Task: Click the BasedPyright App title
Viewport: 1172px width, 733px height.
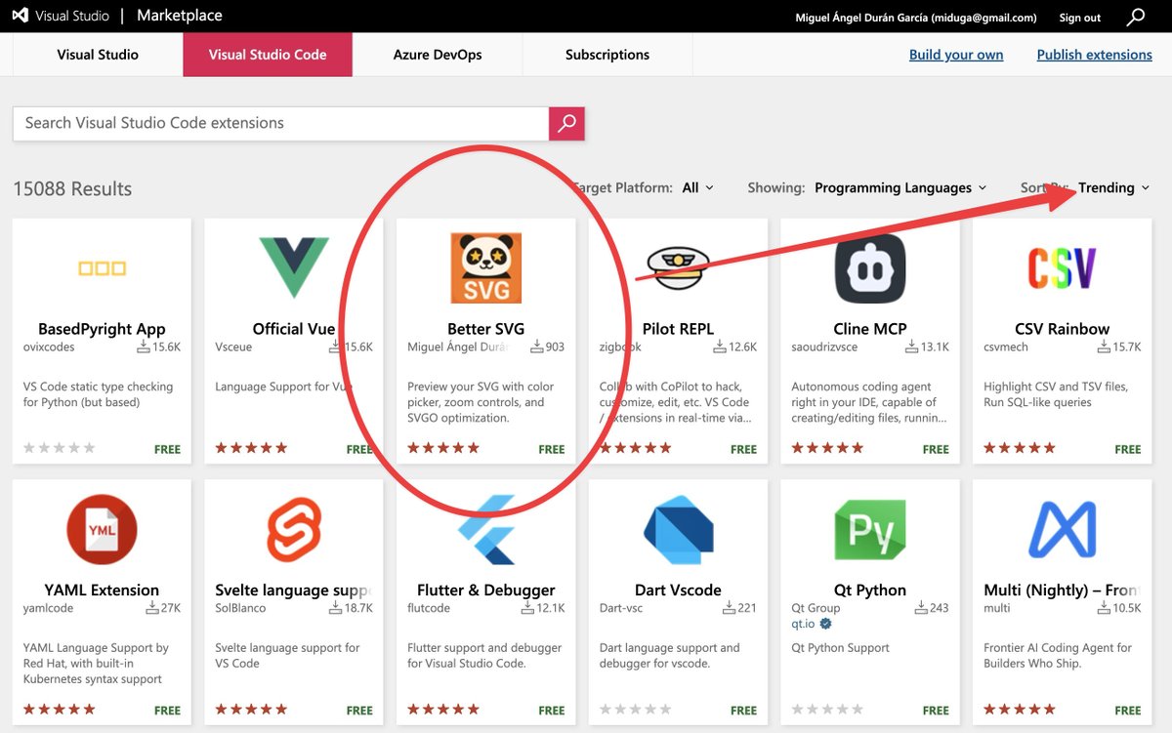Action: click(102, 329)
